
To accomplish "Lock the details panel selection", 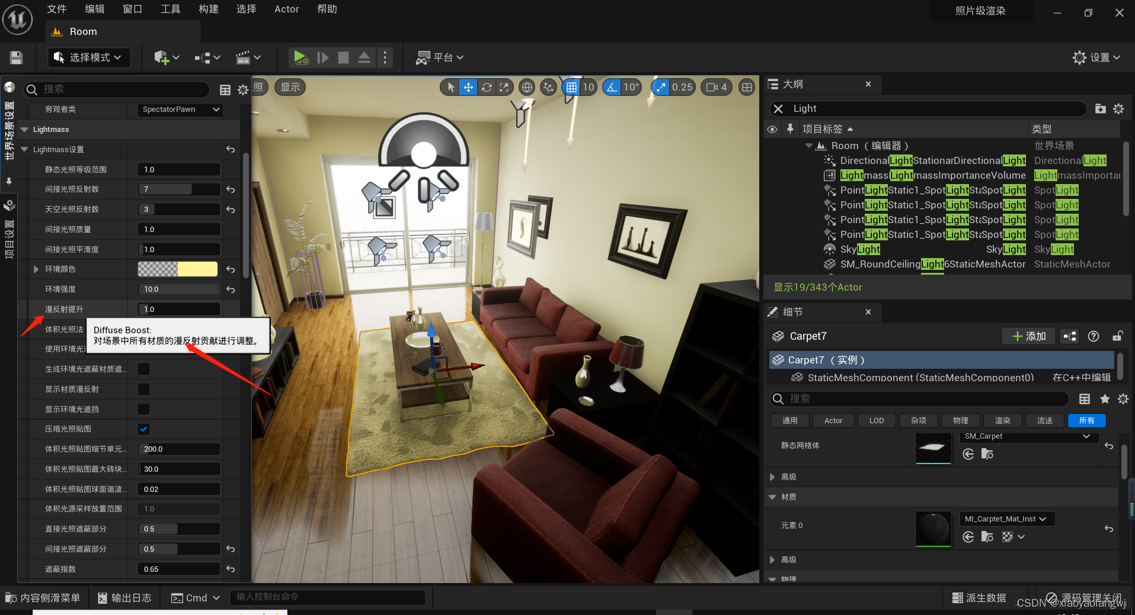I will (x=1117, y=336).
